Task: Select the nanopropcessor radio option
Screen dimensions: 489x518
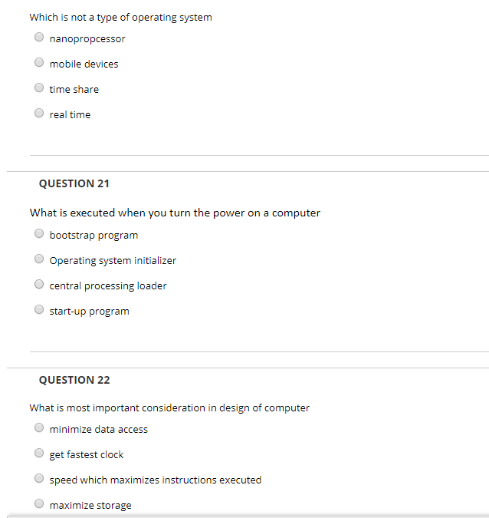Action: coord(39,37)
